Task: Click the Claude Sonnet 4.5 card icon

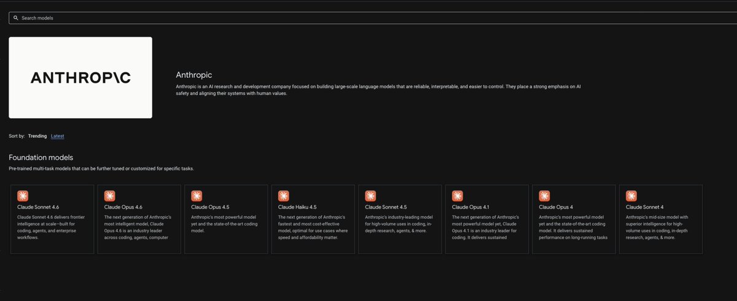Action: point(370,196)
